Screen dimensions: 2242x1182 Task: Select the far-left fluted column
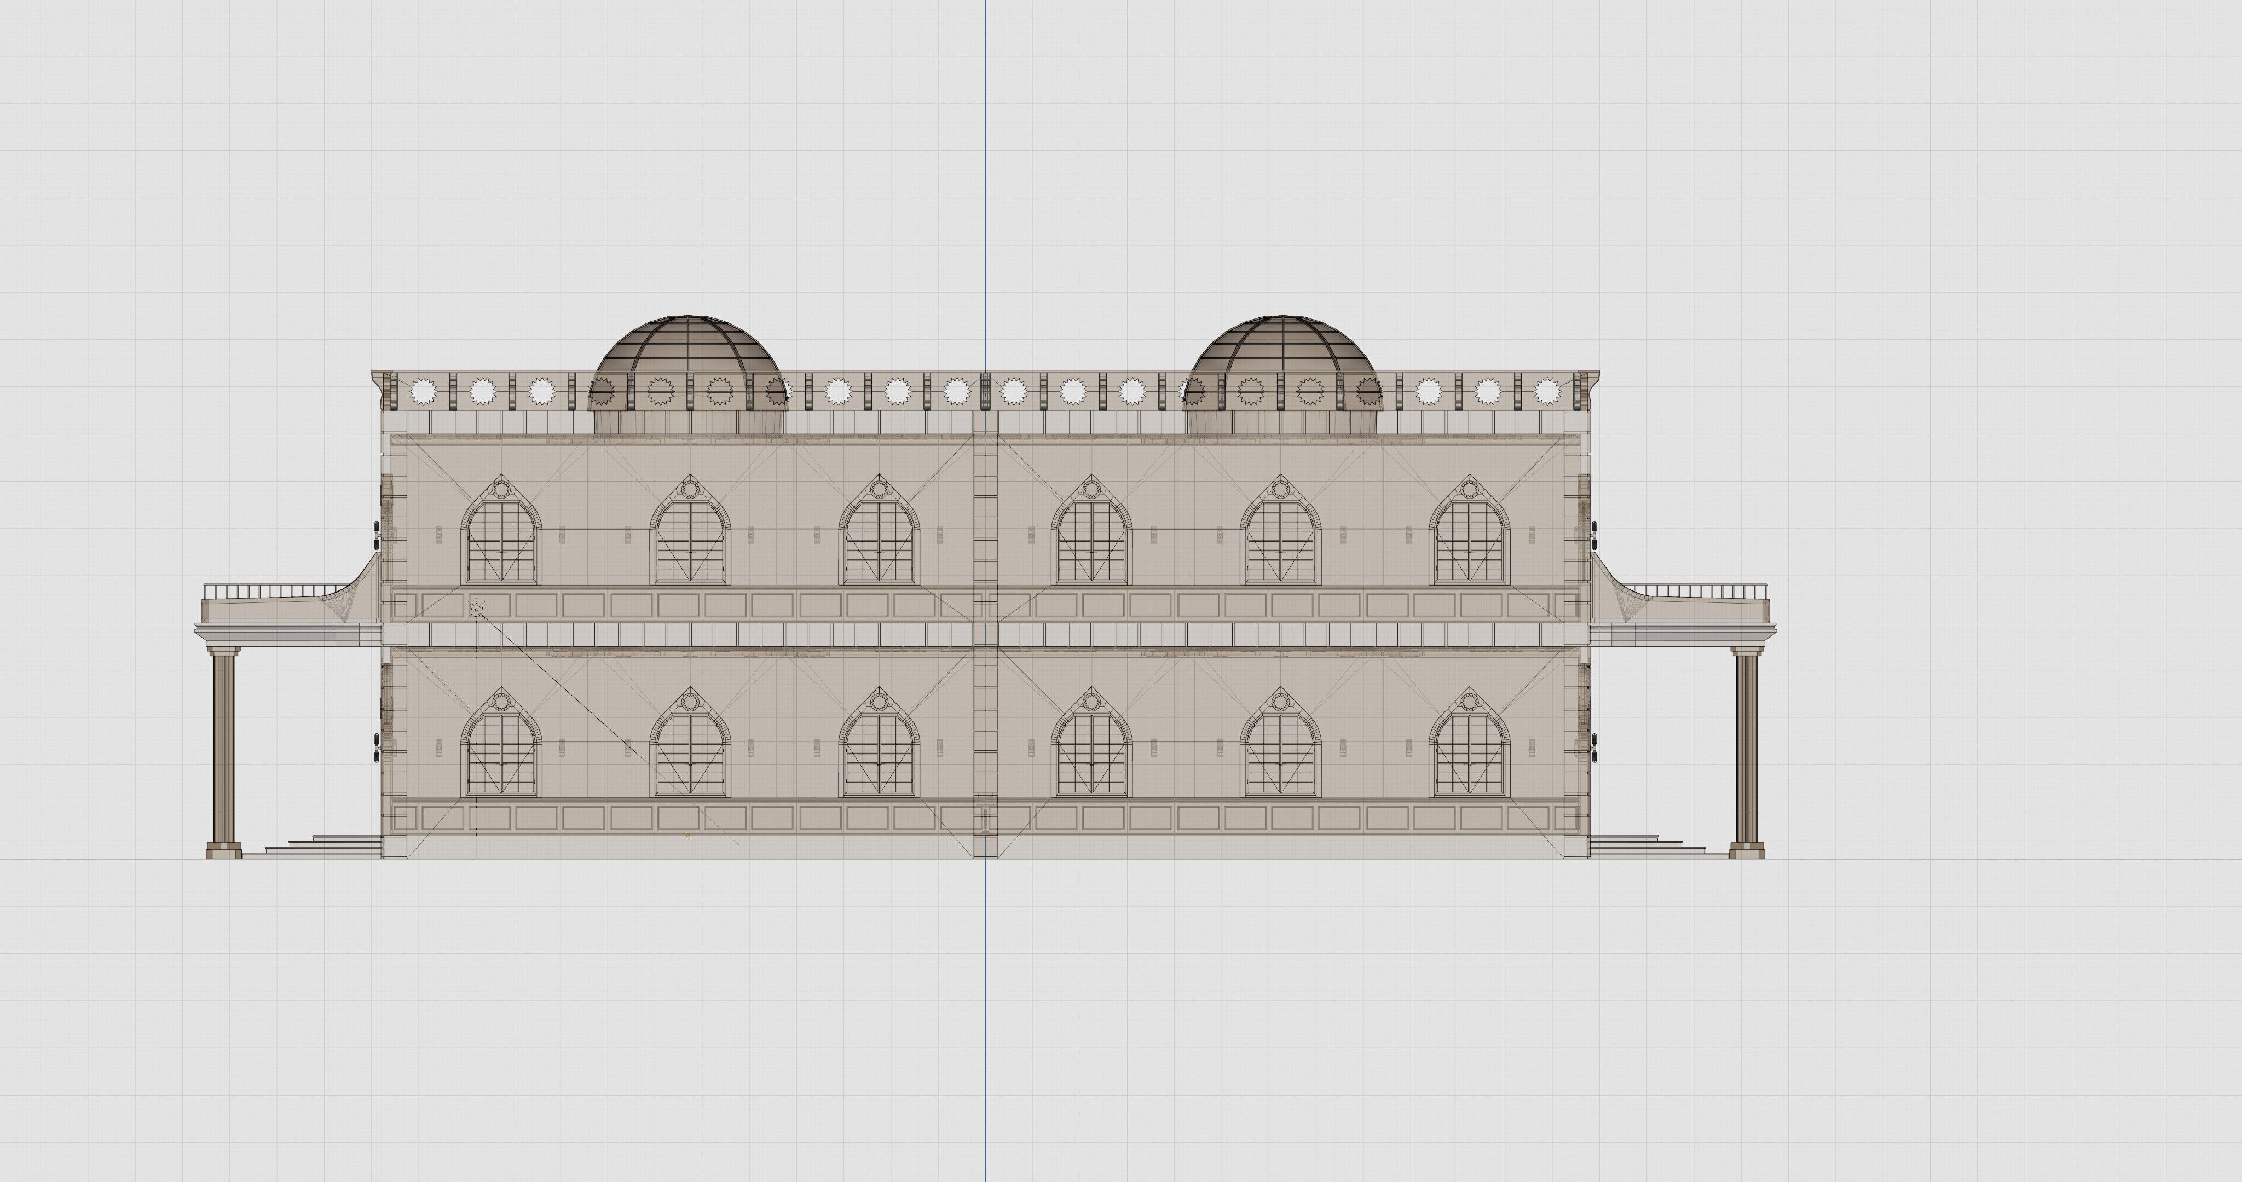pos(224,749)
